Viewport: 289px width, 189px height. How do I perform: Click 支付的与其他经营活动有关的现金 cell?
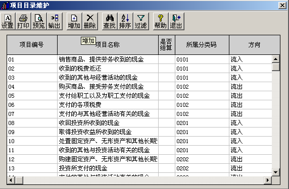tap(108, 114)
